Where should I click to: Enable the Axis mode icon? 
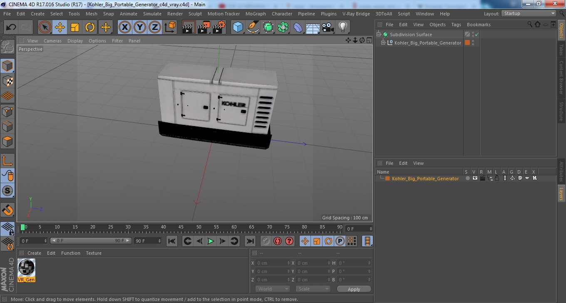(x=7, y=161)
